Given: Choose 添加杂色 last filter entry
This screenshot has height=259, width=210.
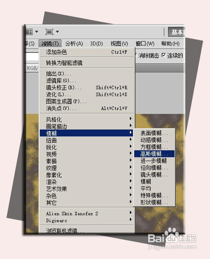Looking at the screenshot, I should [87, 52].
